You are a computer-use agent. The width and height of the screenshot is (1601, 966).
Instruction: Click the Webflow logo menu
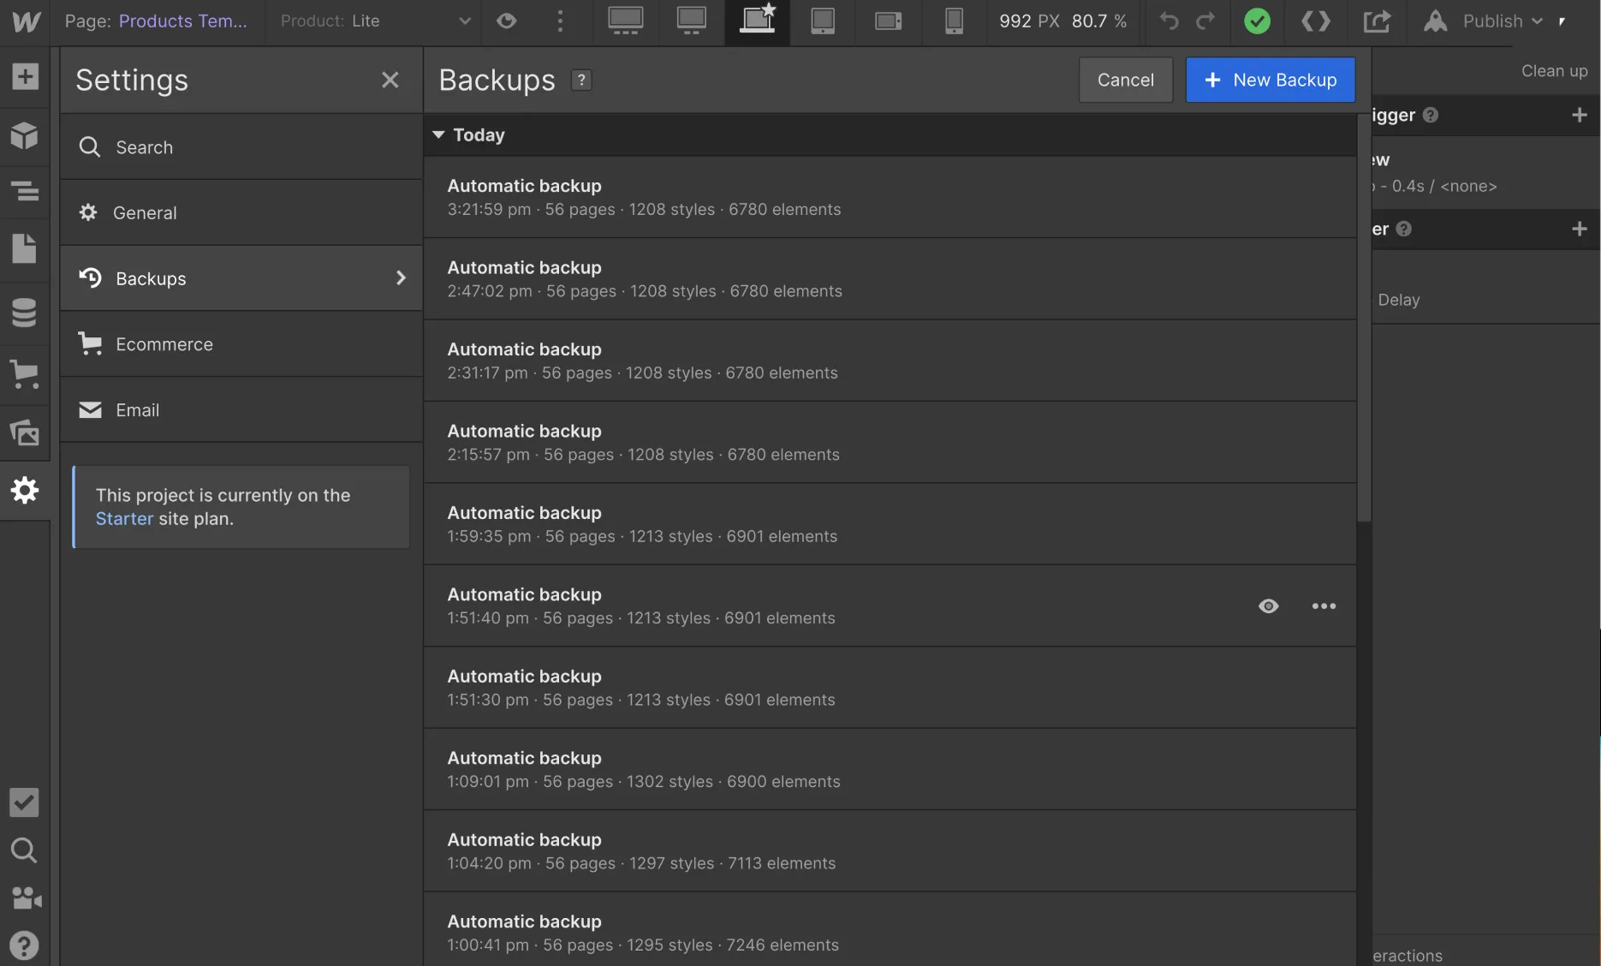point(25,21)
